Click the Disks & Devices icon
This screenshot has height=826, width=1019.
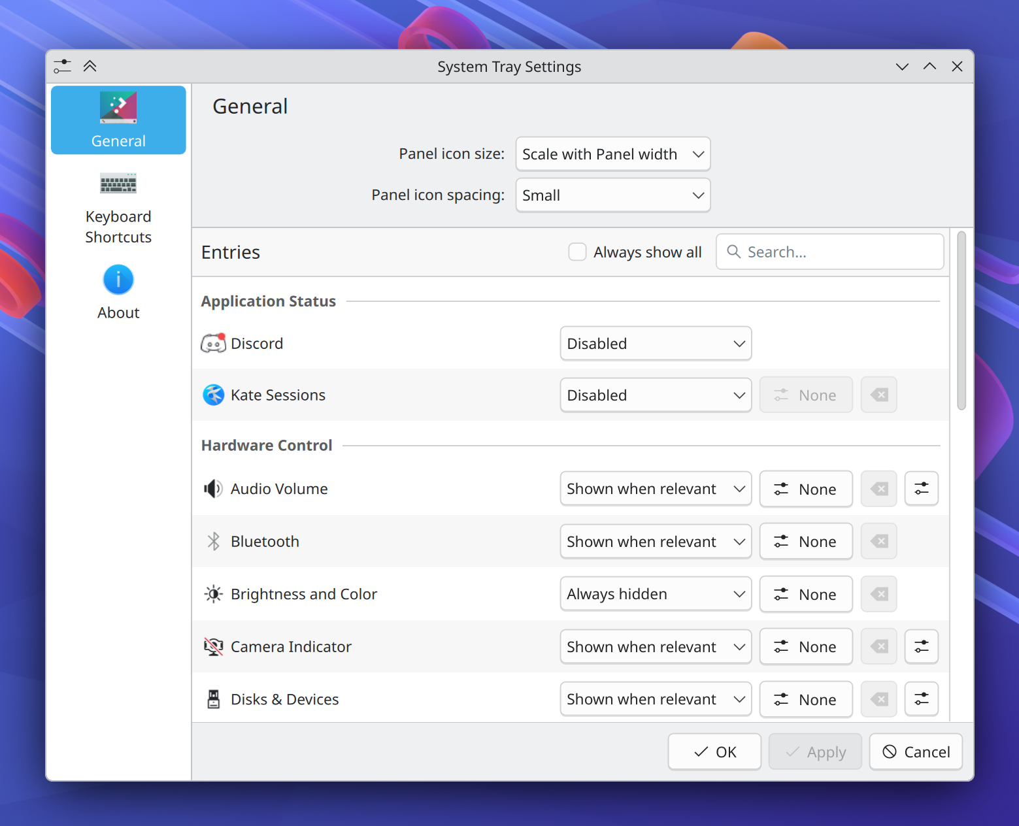(213, 699)
